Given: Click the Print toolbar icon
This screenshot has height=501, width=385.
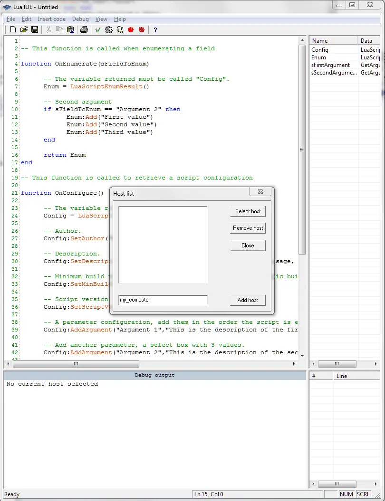Looking at the screenshot, I should (84, 30).
